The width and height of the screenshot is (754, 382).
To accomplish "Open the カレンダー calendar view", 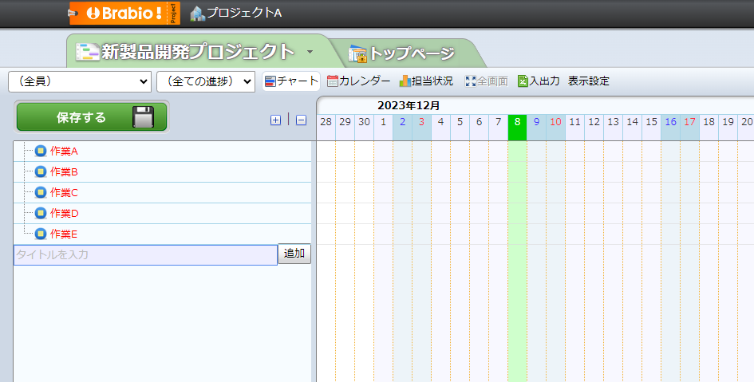I will coord(358,81).
